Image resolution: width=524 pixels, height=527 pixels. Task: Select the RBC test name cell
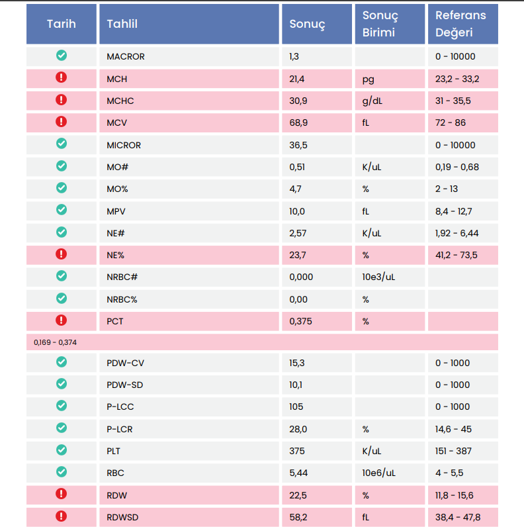click(116, 473)
